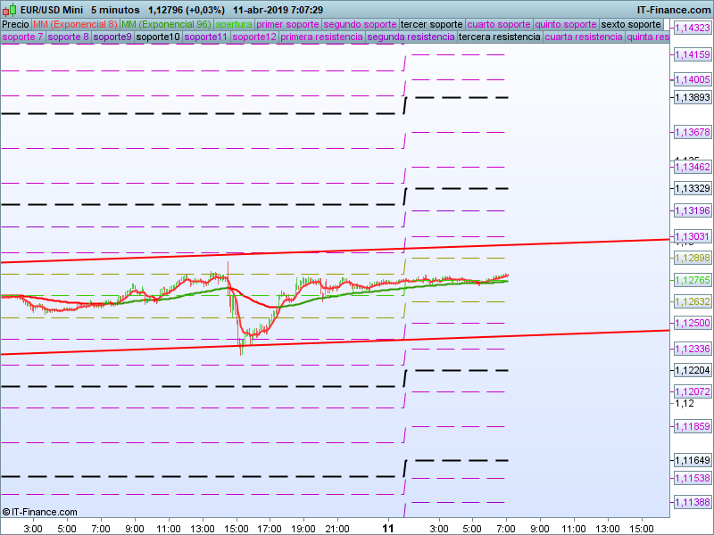Image resolution: width=714 pixels, height=535 pixels.
Task: Open the sexto soporte indicator label
Action: click(631, 24)
